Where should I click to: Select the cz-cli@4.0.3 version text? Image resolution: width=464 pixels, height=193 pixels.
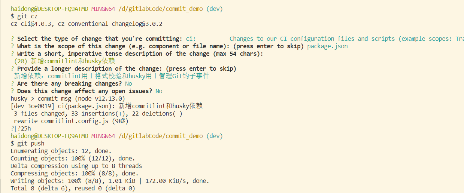(x=32, y=24)
